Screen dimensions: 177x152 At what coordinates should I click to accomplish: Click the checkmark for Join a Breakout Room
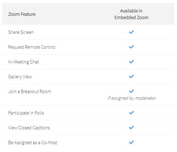[x=131, y=91]
